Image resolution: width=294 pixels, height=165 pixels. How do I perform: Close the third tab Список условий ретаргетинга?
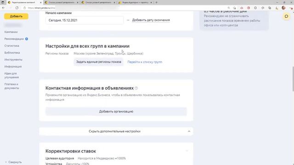click(114, 3)
